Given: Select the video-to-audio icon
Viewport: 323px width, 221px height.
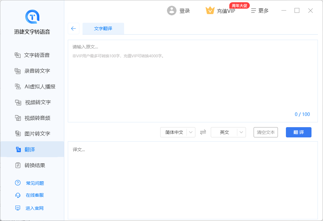Looking at the screenshot, I should [18, 118].
